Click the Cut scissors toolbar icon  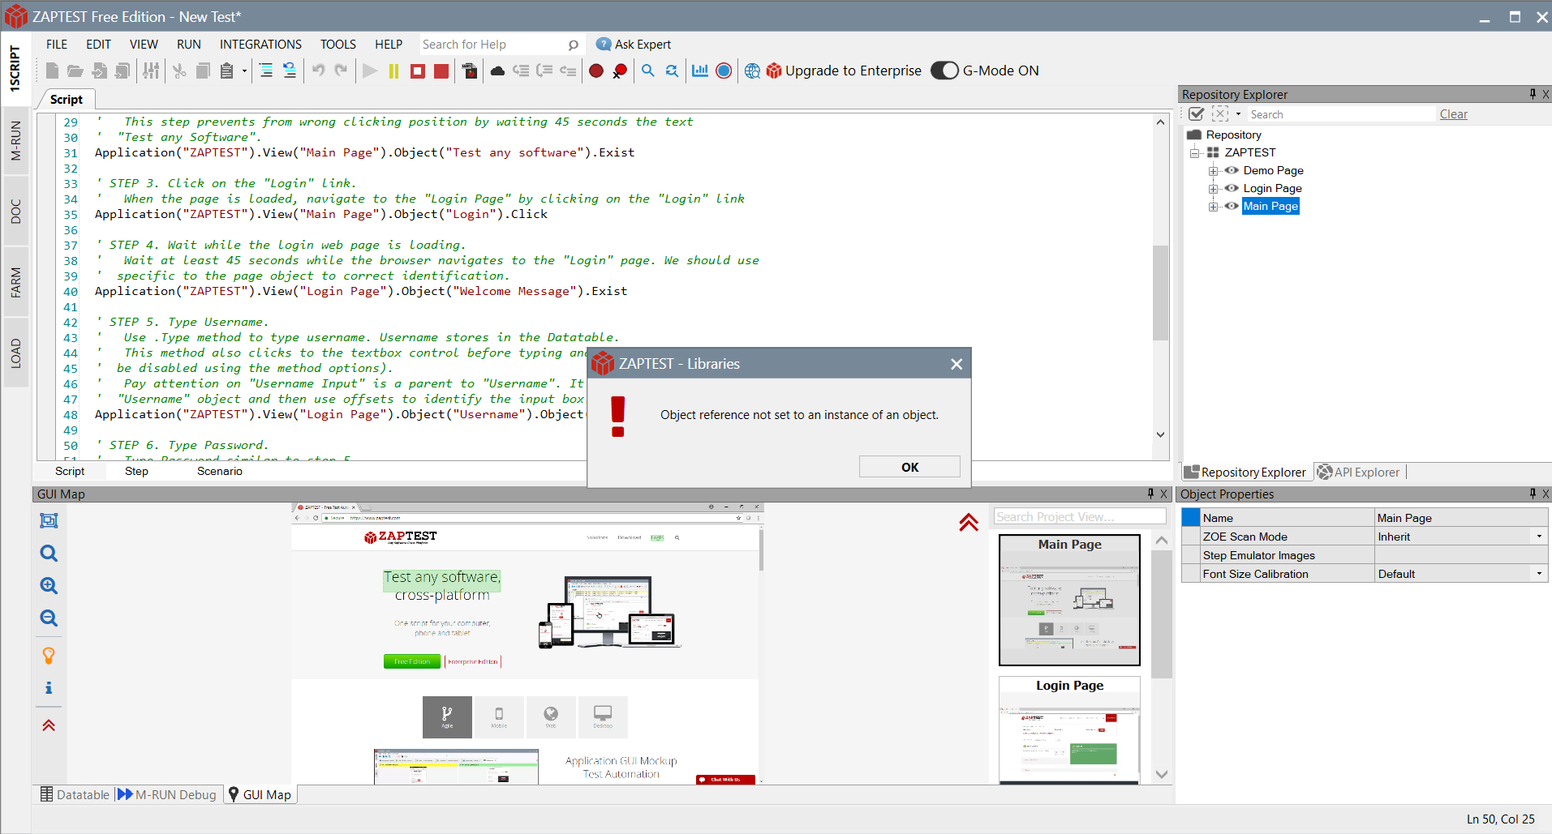179,71
